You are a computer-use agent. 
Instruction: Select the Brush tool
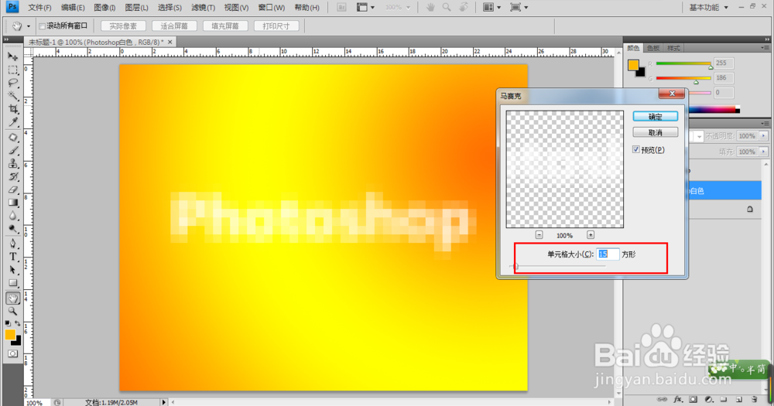(13, 151)
